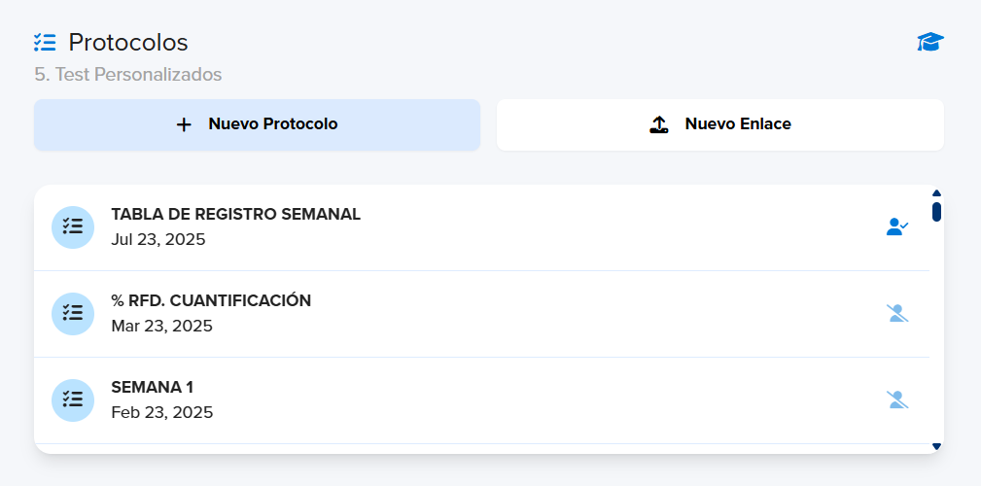The image size is (981, 486).
Task: Click the protocol list scrollbar thumb
Action: tap(936, 212)
